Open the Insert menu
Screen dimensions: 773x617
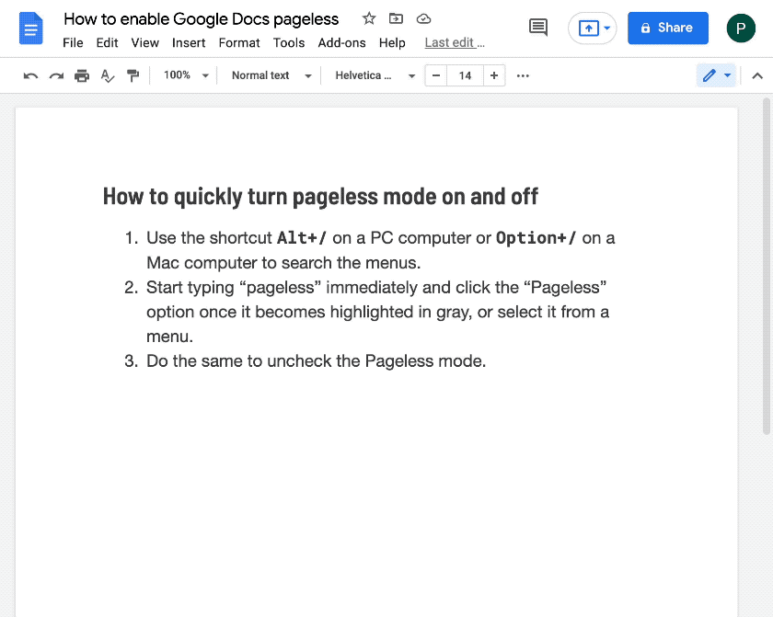189,42
